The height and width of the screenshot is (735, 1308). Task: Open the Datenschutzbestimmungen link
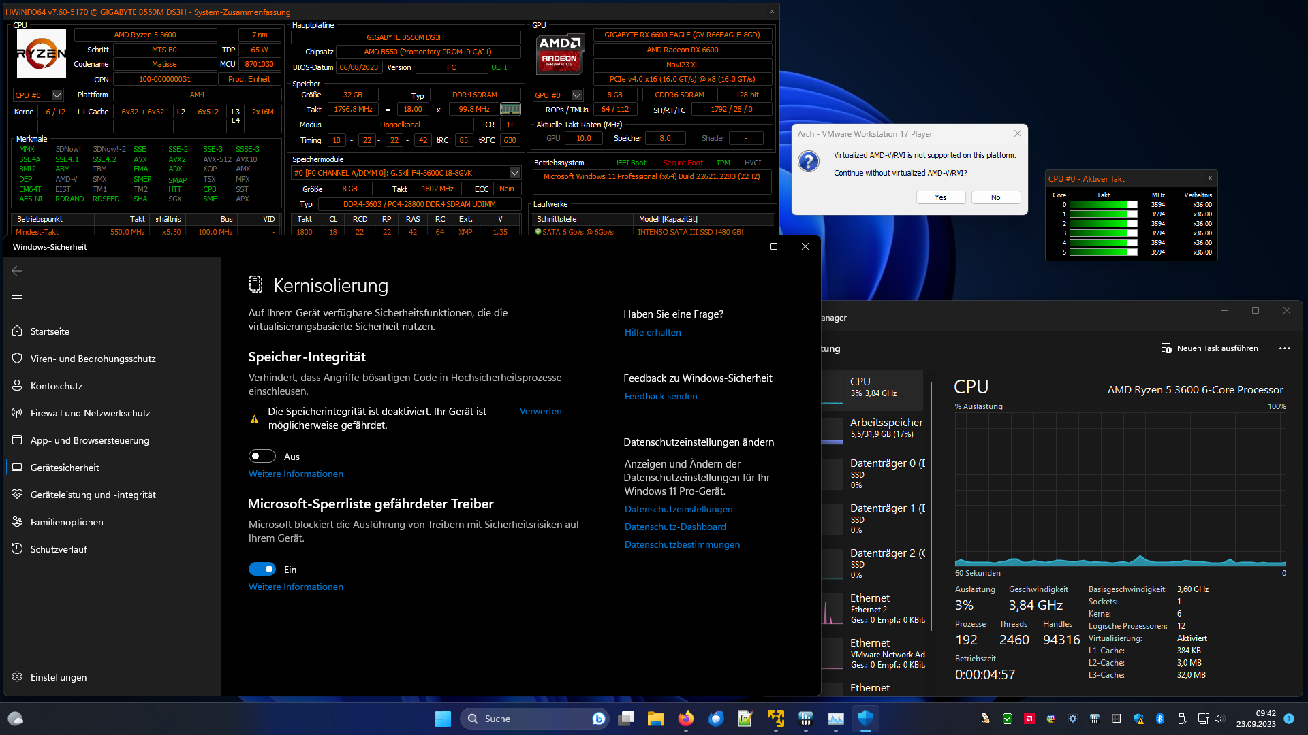click(682, 544)
